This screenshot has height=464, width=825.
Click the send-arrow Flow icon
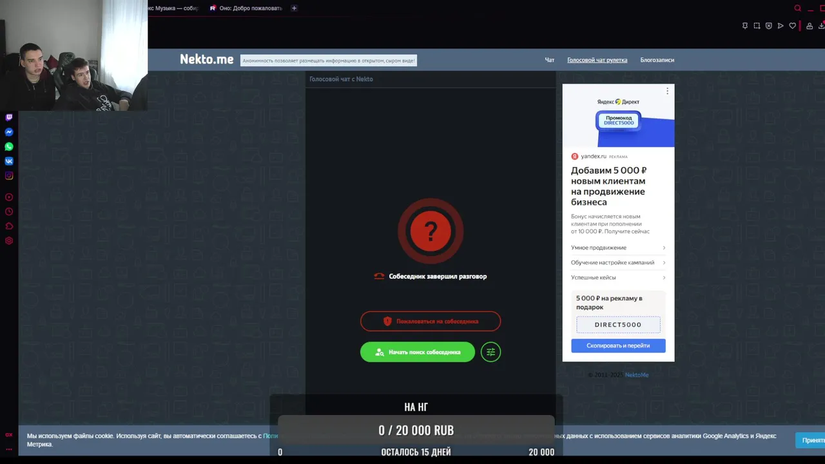[x=781, y=26]
